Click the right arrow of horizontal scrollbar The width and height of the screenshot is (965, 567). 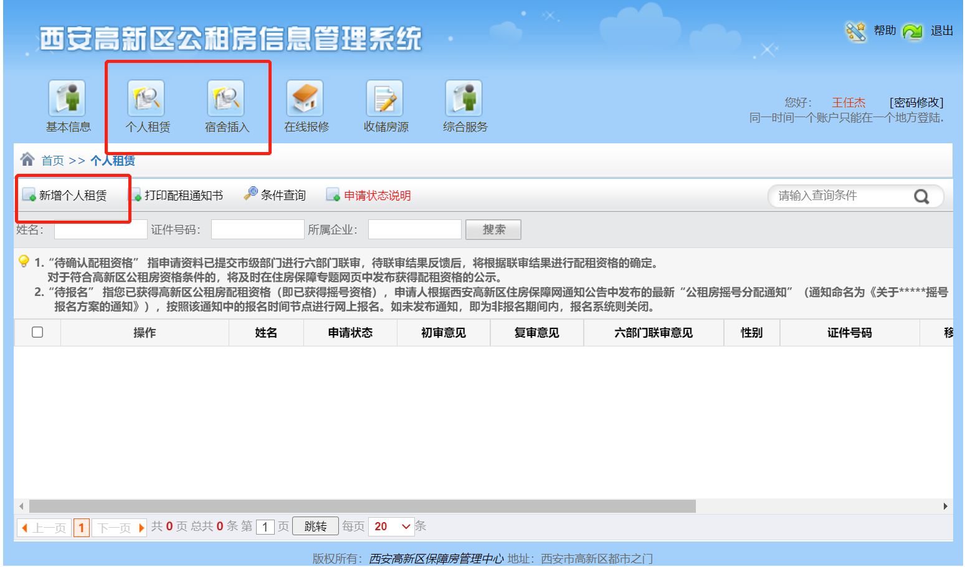point(945,506)
